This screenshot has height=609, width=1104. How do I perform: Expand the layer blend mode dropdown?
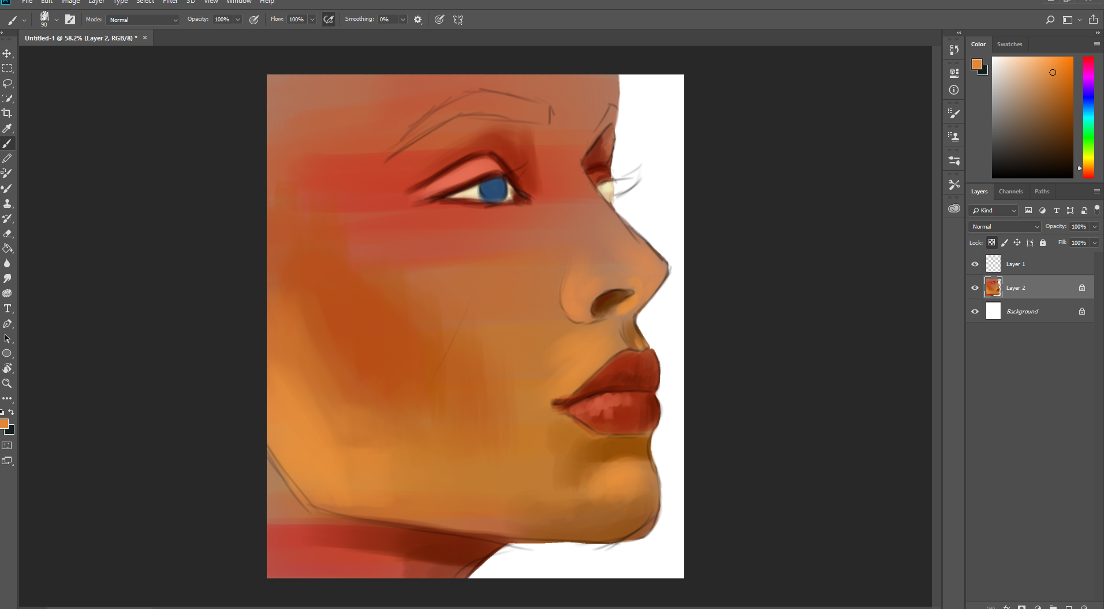pos(1005,227)
